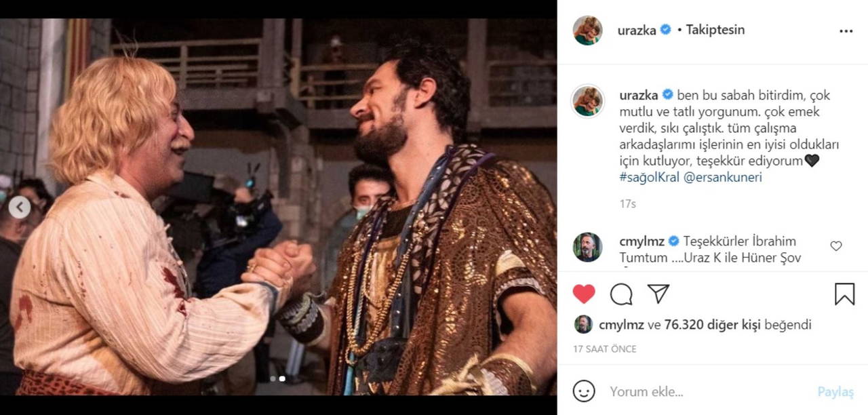Like cmylmz's comment with small heart
Screen dimensions: 868x415
tap(836, 246)
